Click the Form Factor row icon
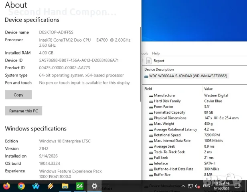This screenshot has width=247, height=192. [151, 107]
